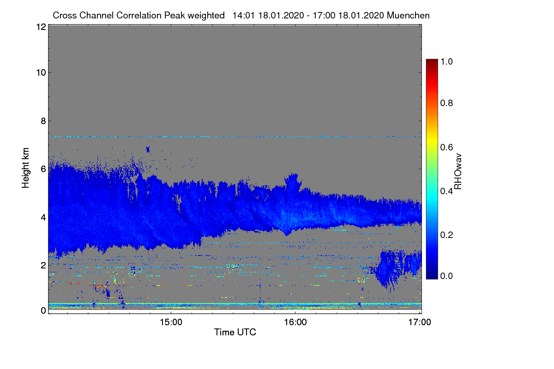Click the plot title 'Cross Channel Correlation Peak weighted'

pyautogui.click(x=139, y=15)
